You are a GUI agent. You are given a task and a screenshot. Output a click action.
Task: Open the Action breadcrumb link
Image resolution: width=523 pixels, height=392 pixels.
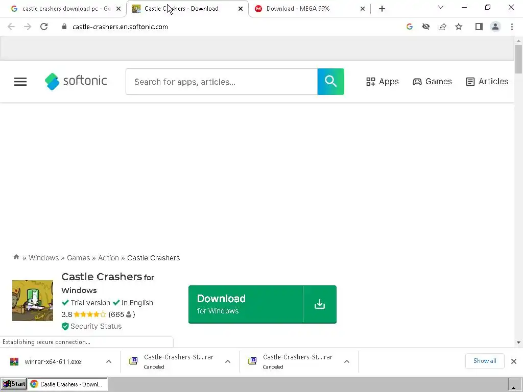[x=108, y=258]
